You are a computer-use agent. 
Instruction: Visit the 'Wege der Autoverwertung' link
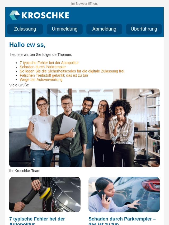point(41,80)
